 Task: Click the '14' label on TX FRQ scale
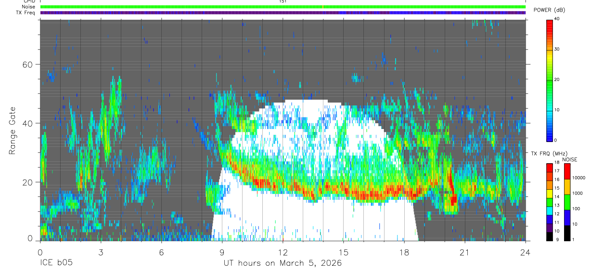pyautogui.click(x=557, y=197)
